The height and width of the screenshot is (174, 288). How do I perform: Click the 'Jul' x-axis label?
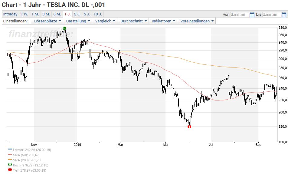pos(211,145)
